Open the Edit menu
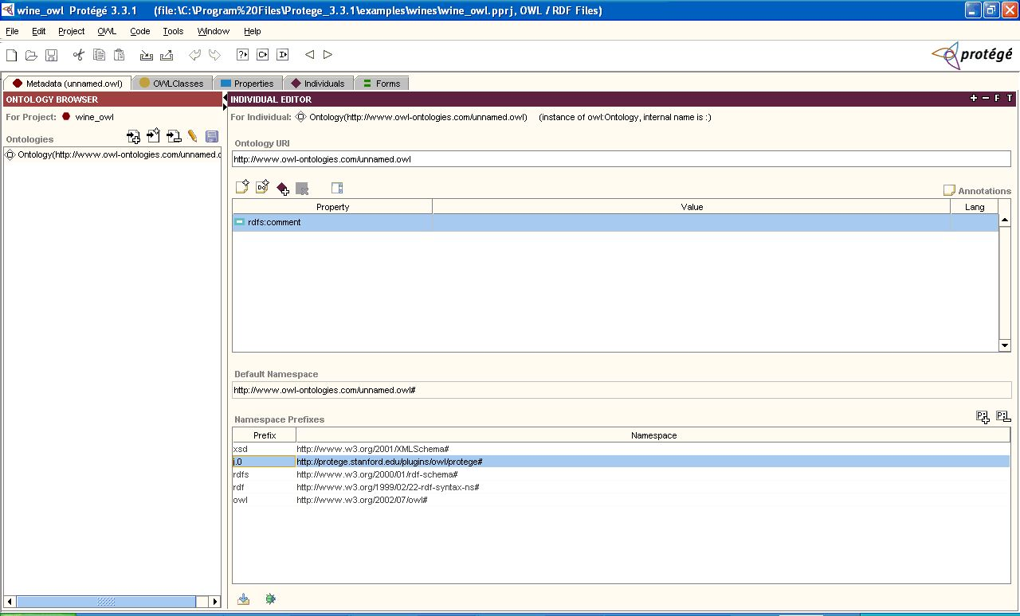The image size is (1020, 616). 39,31
